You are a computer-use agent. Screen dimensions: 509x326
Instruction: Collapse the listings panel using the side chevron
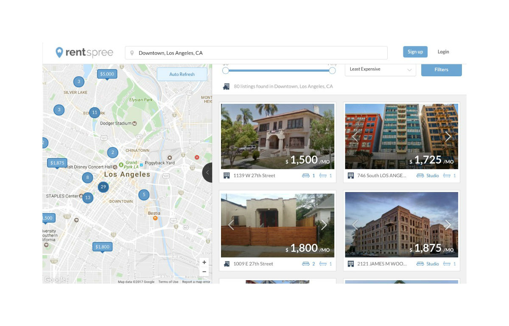[207, 172]
